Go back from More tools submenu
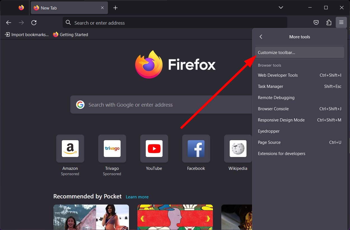Viewport: 350px width, 230px height. pos(261,37)
